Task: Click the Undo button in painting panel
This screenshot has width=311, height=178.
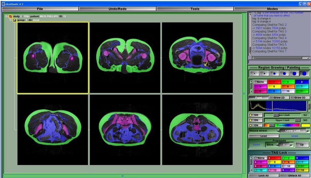Action: [x=295, y=136]
